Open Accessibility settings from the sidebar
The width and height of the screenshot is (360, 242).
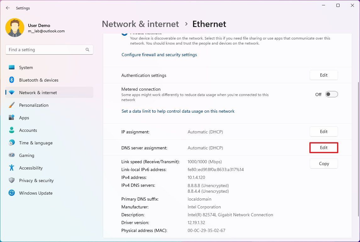pos(30,168)
